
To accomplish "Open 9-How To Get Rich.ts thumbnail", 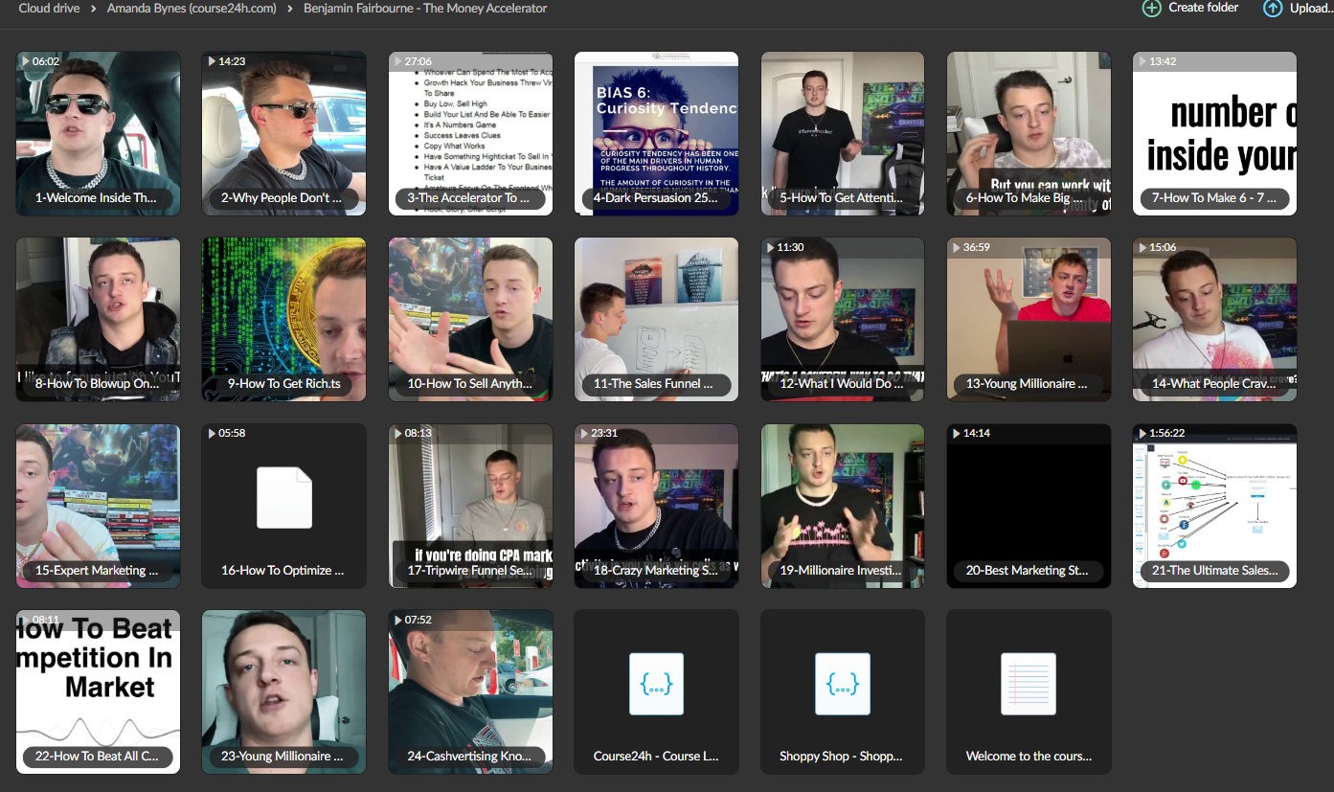I will pos(283,319).
